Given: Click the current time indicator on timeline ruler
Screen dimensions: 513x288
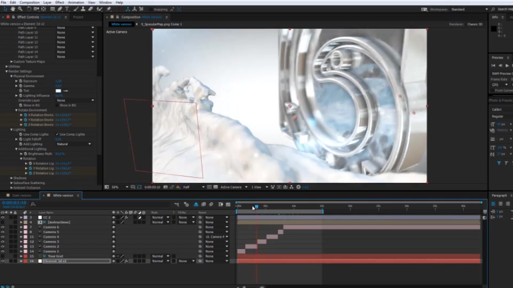Looking at the screenshot, I should [x=256, y=207].
